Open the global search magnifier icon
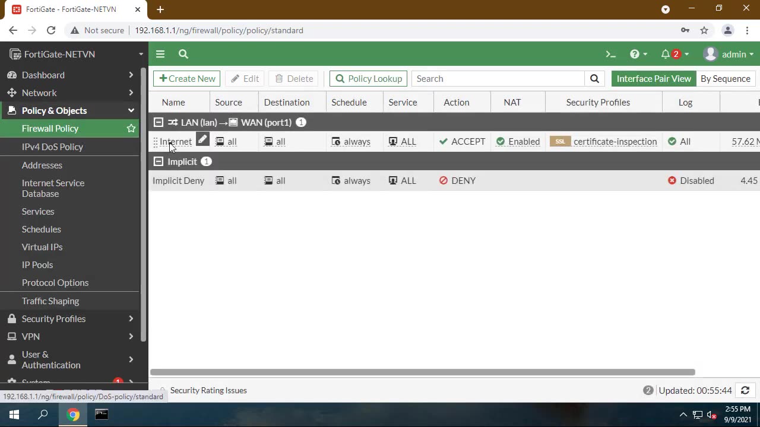This screenshot has width=760, height=427. click(x=183, y=54)
